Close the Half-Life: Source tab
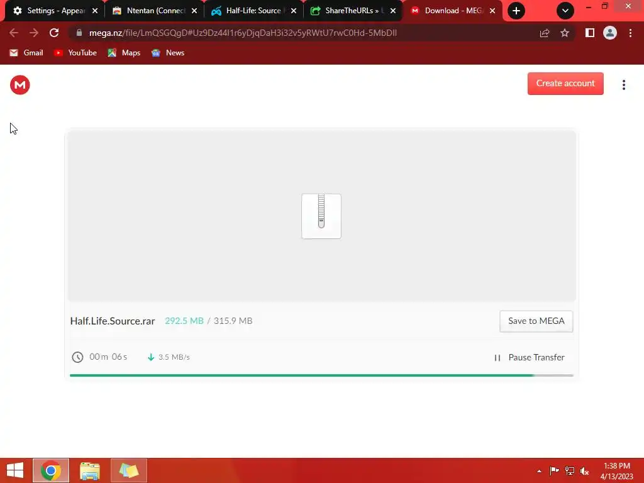This screenshot has height=483, width=644. click(x=294, y=11)
